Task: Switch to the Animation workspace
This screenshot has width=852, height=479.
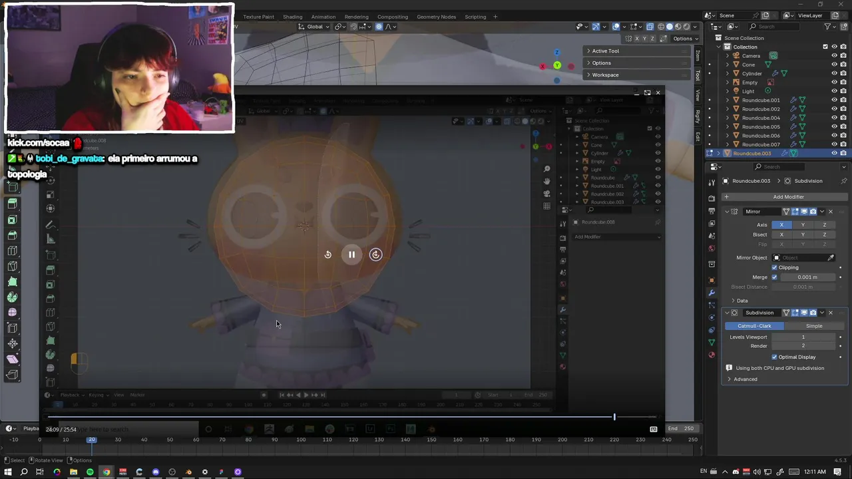Action: click(x=323, y=17)
